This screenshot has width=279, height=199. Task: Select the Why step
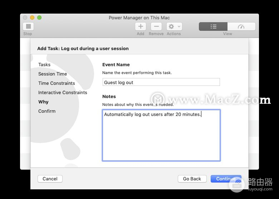click(x=43, y=102)
